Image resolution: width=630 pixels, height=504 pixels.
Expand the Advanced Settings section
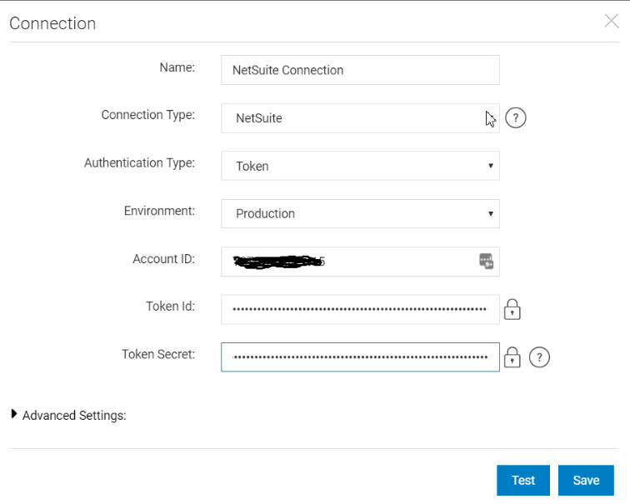click(x=14, y=414)
